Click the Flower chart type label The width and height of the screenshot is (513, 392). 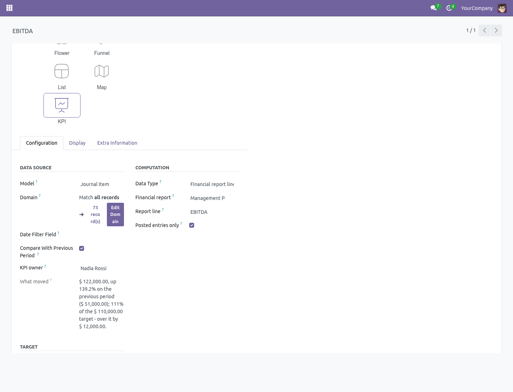[x=62, y=53]
